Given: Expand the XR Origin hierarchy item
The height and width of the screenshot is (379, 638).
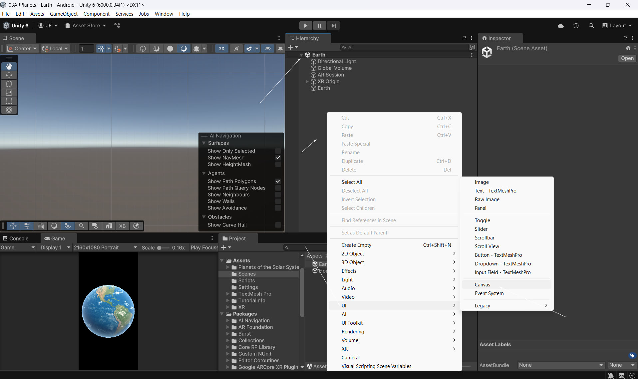Looking at the screenshot, I should click(307, 82).
